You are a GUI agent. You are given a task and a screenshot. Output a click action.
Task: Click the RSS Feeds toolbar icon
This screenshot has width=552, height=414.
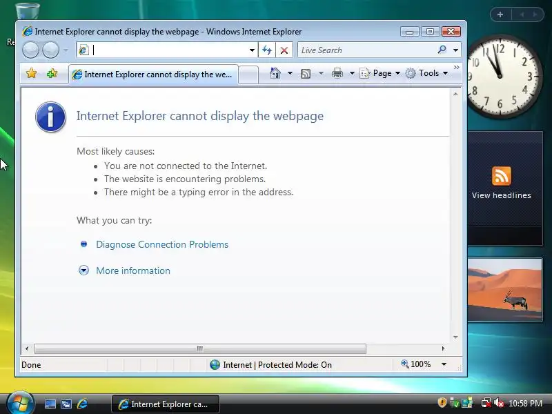[305, 73]
